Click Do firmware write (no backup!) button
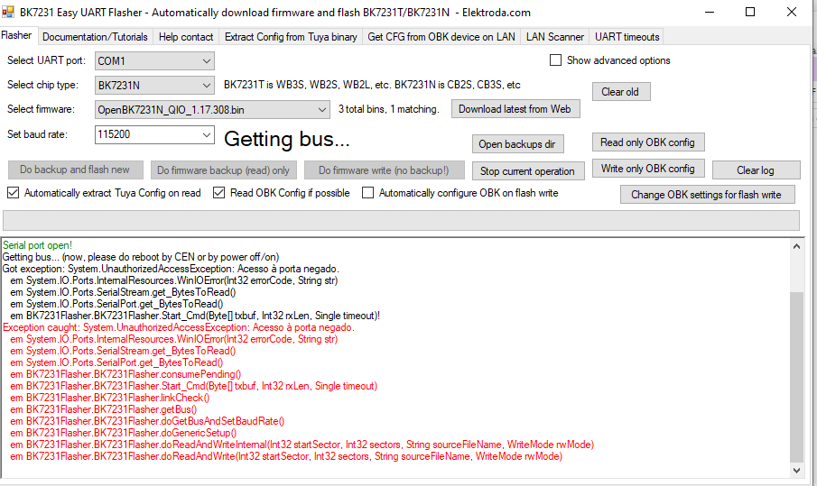This screenshot has height=486, width=817. click(x=384, y=170)
